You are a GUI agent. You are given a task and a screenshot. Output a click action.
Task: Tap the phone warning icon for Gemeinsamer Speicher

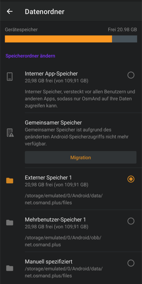pos(10,133)
